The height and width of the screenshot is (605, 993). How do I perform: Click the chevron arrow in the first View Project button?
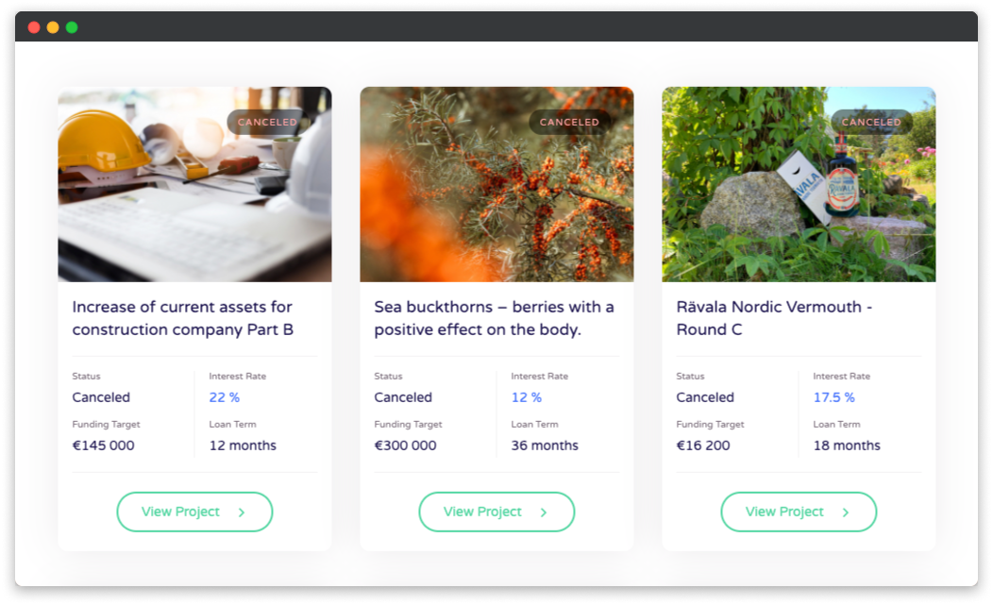pyautogui.click(x=239, y=512)
